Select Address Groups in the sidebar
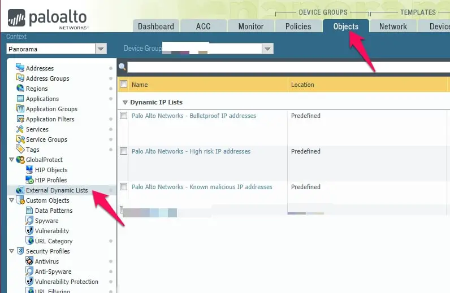Viewport: 450px width, 293px height. 47,78
